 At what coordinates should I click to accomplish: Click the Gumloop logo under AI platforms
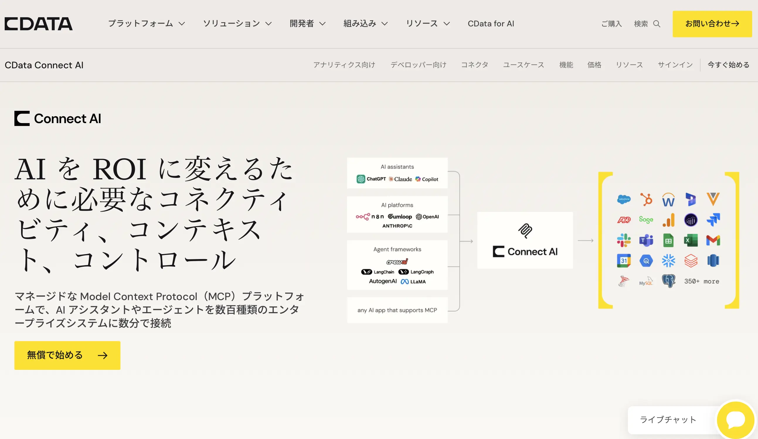[x=400, y=217]
